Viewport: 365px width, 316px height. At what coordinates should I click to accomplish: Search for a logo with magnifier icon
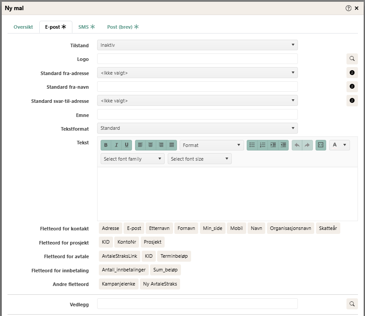[352, 59]
